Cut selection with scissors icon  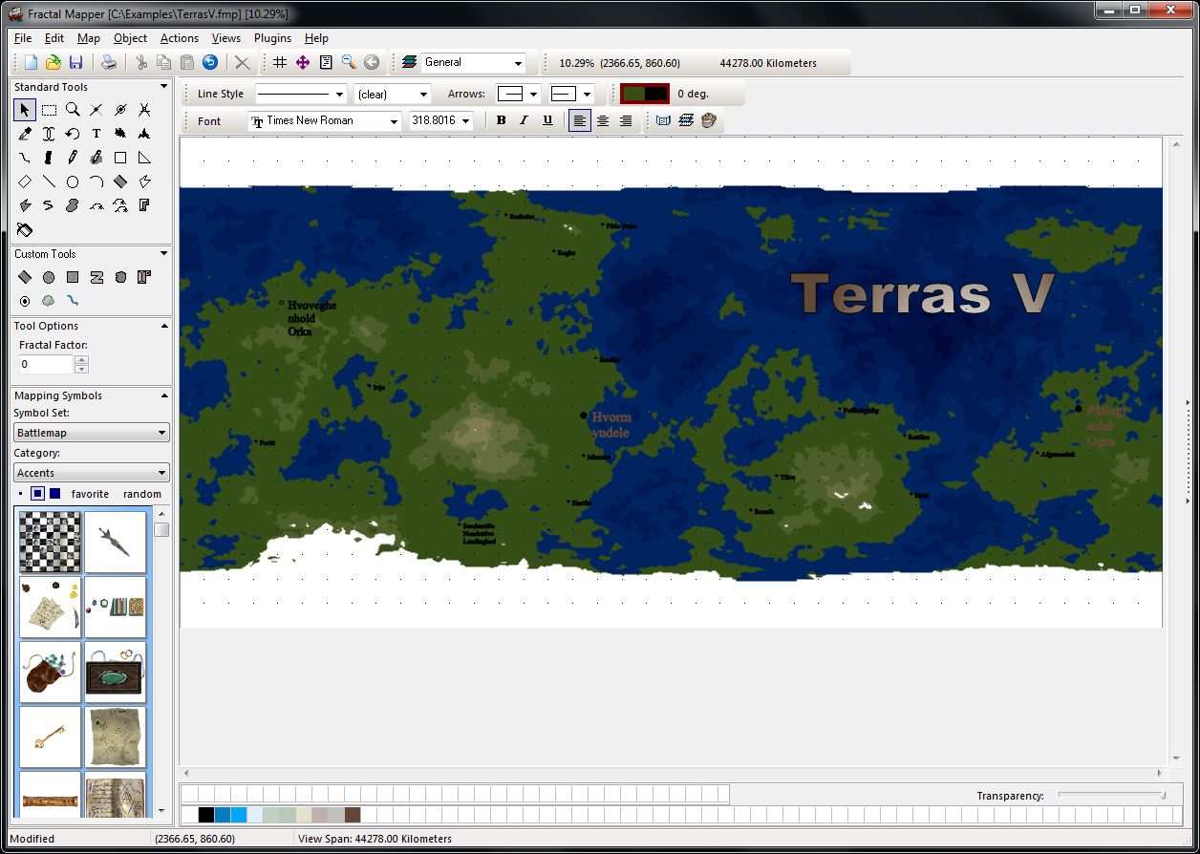coord(141,63)
